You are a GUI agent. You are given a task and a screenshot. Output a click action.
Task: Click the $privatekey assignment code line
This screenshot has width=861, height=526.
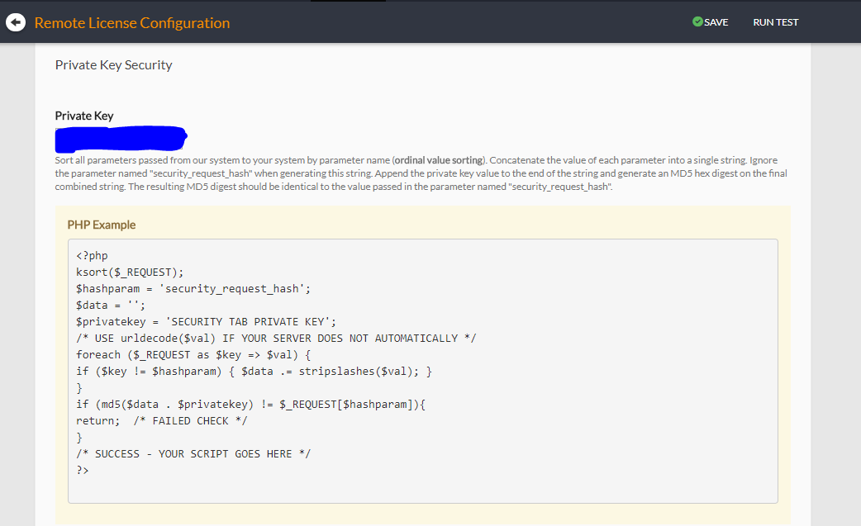(206, 322)
